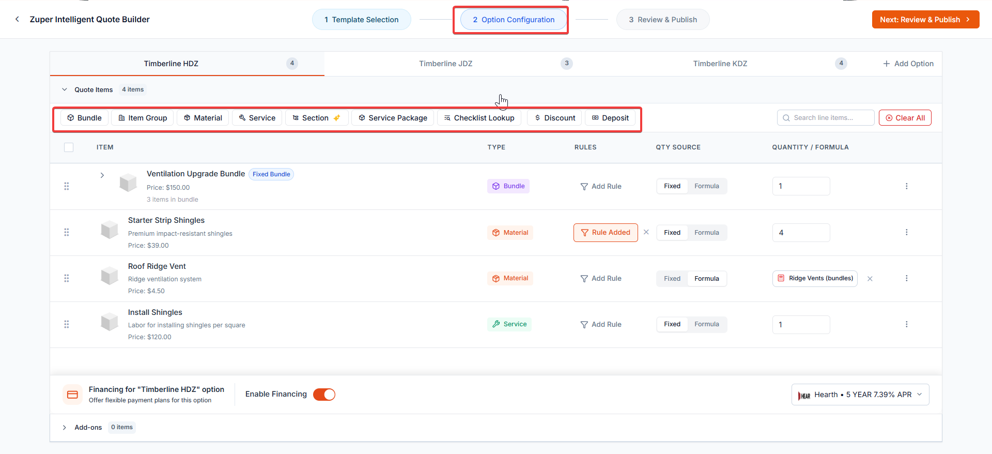Select Fixed for Install Shingles

point(672,324)
